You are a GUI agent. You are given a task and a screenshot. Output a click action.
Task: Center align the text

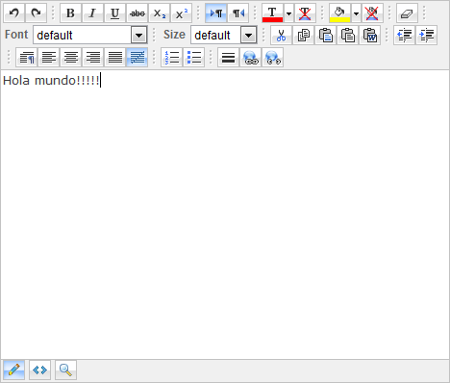point(71,58)
